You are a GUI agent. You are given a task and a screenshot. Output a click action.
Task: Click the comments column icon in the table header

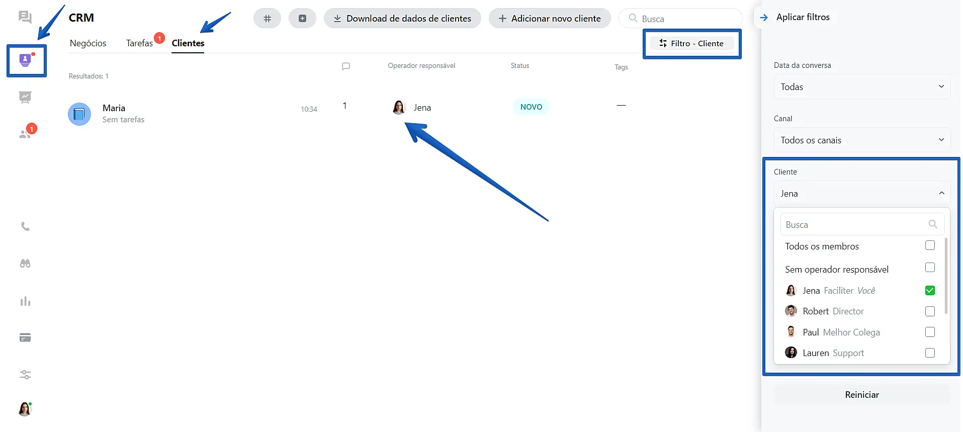tap(346, 66)
